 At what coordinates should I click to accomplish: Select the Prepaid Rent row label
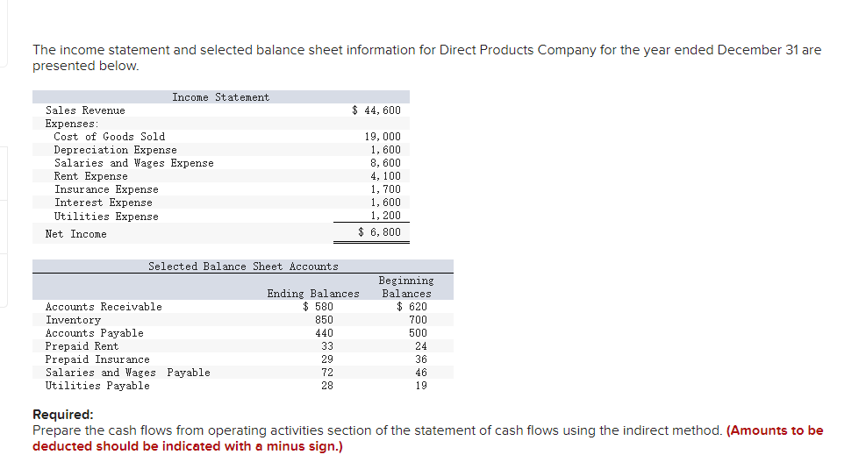pyautogui.click(x=82, y=346)
